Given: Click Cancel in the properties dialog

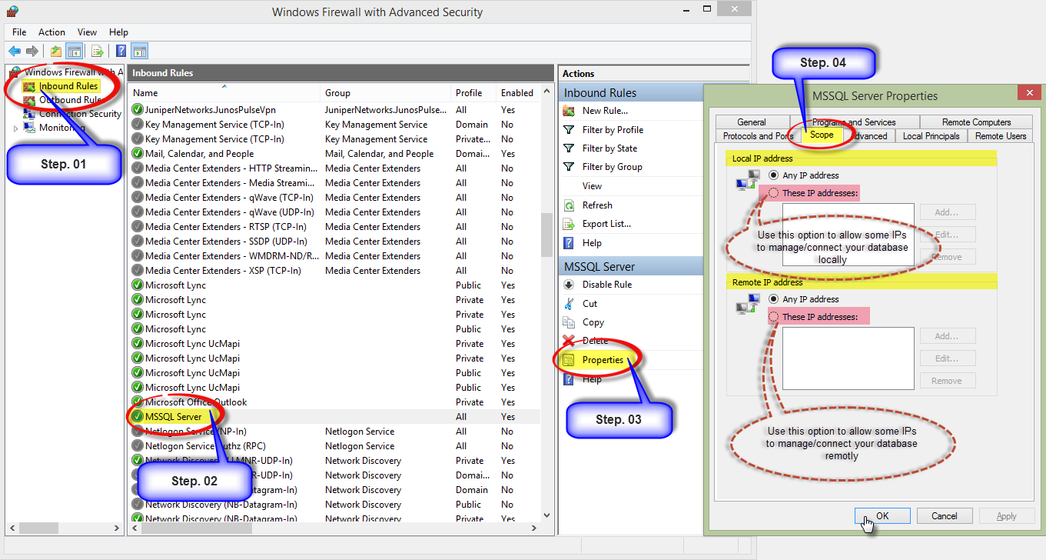Looking at the screenshot, I should coord(944,516).
